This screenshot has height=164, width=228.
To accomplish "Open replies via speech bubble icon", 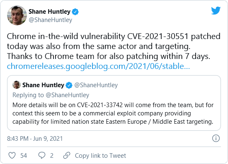I will point(42,155).
